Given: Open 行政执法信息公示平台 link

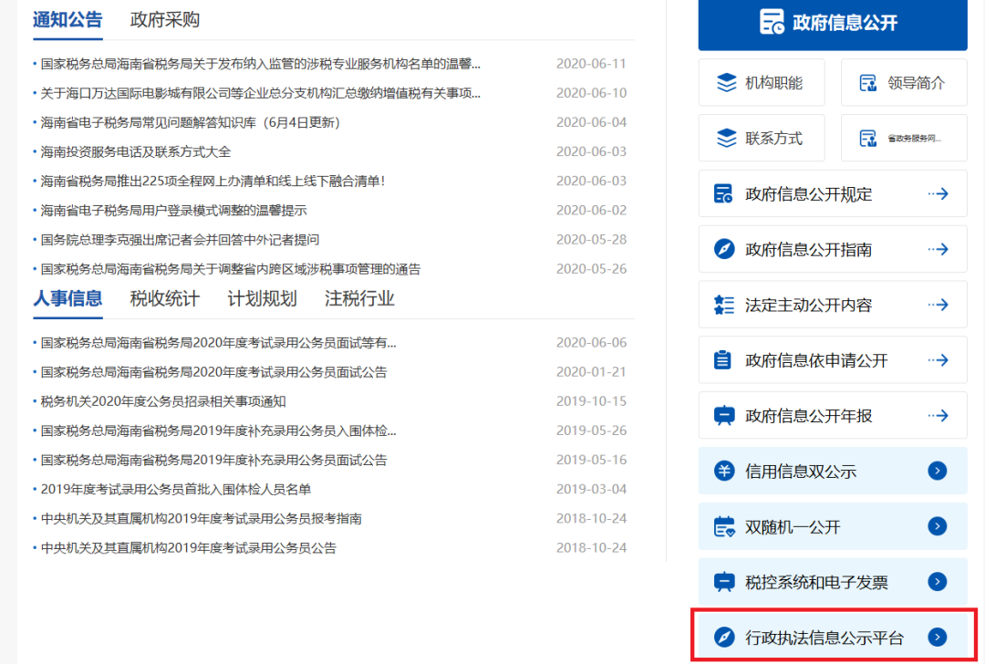Looking at the screenshot, I should click(833, 637).
